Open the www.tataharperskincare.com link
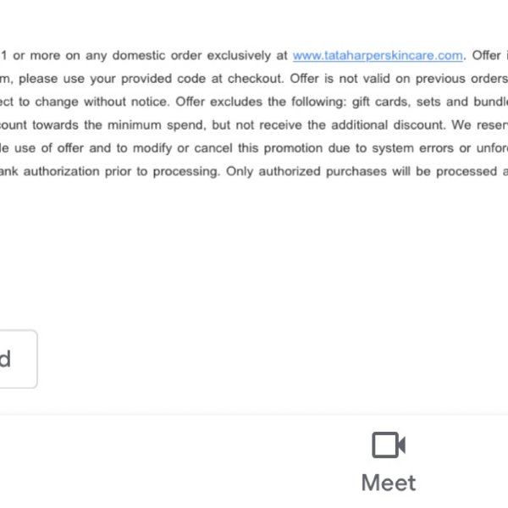The height and width of the screenshot is (508, 508). click(378, 56)
